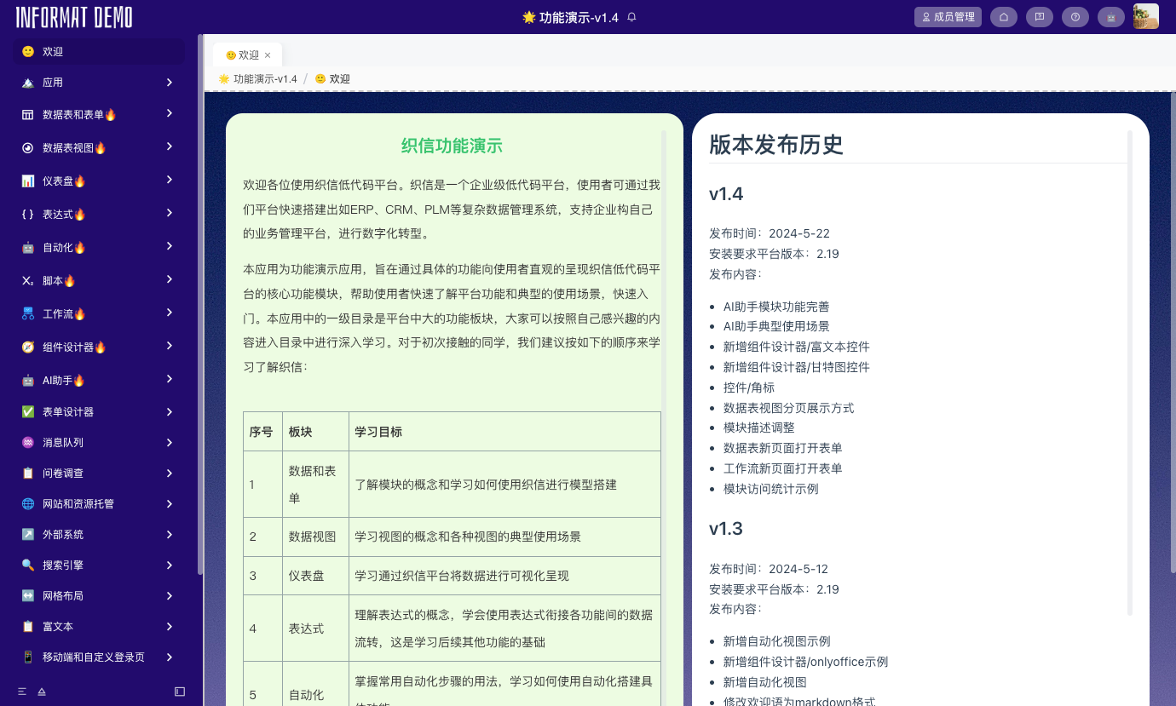Screen dimensions: 1176x706
Task: Click 功能演示-v1.4 in the breadcrumb
Action: pyautogui.click(x=265, y=78)
